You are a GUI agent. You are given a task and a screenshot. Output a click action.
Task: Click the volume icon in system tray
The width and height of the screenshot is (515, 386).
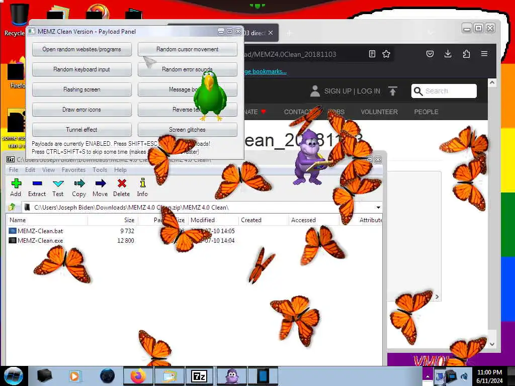pos(464,376)
